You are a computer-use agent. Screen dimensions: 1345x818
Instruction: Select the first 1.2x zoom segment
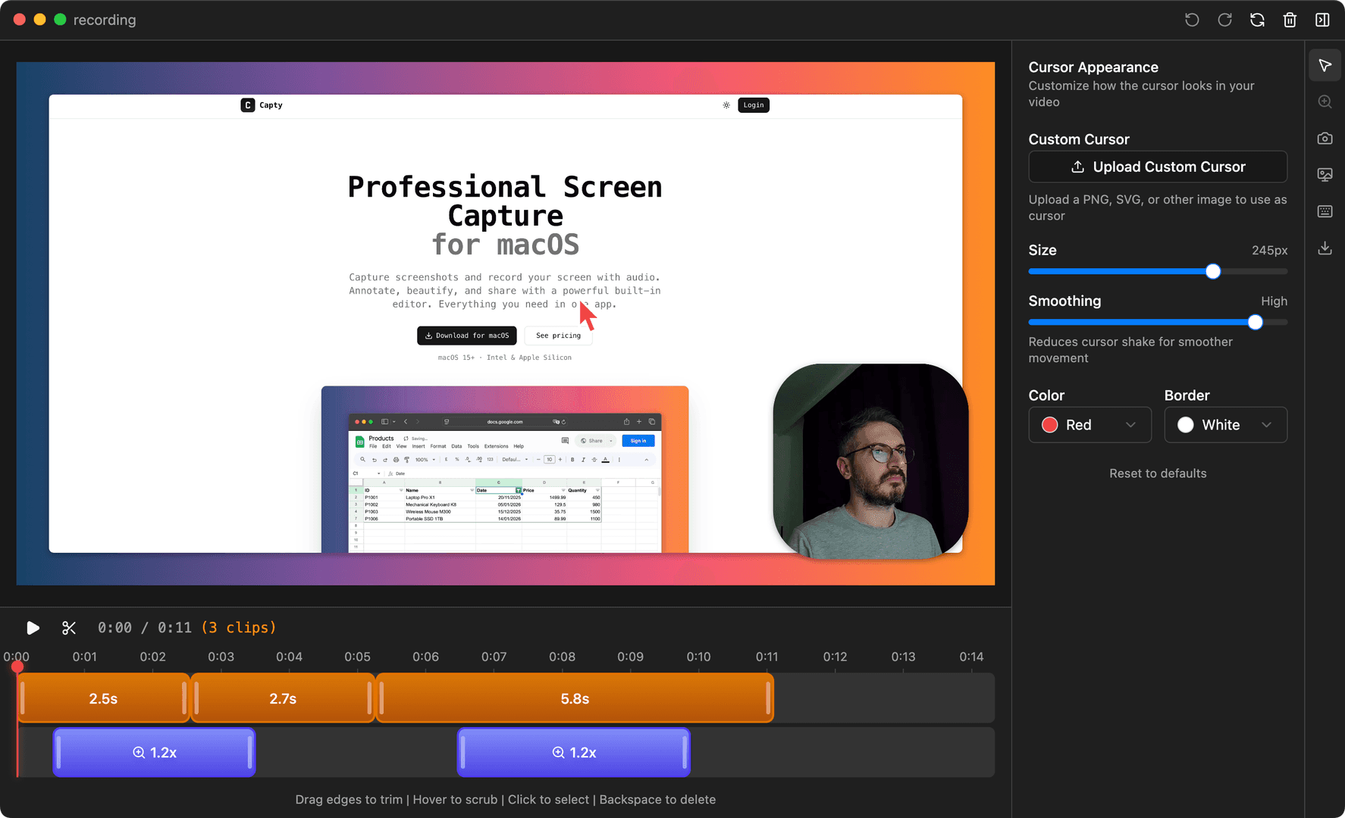(155, 752)
